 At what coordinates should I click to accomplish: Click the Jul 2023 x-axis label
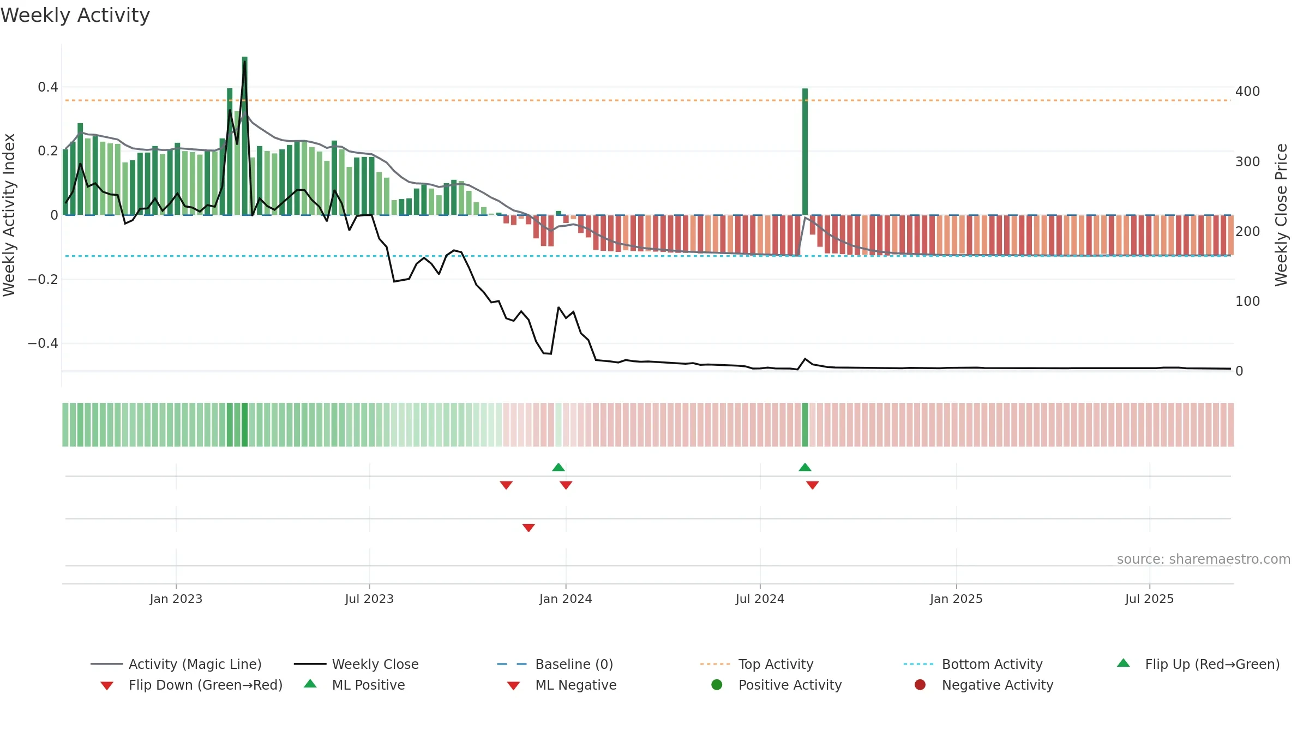click(369, 599)
